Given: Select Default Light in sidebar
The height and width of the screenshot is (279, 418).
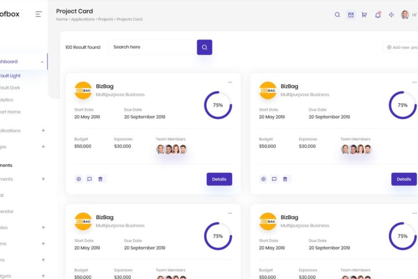Looking at the screenshot, I should (10, 76).
